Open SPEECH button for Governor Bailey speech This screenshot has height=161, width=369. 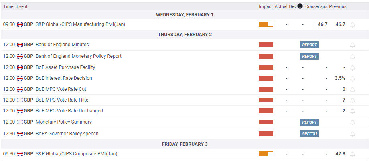tap(309, 134)
